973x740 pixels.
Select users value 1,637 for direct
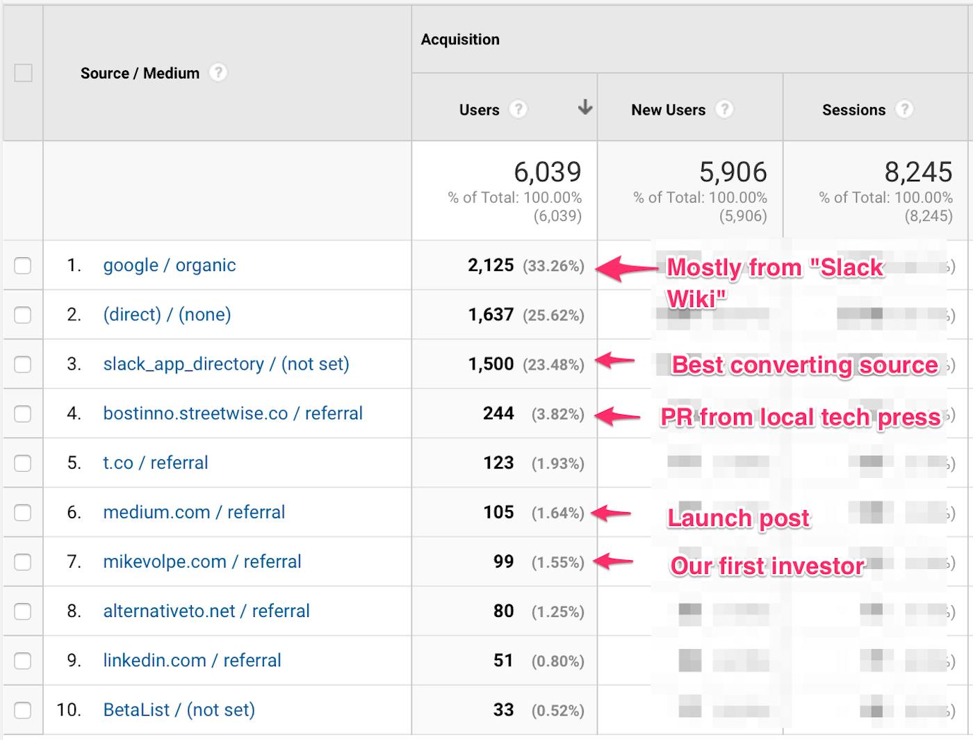click(x=491, y=315)
